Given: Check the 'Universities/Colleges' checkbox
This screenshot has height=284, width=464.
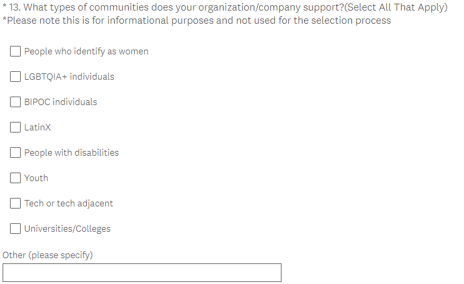Looking at the screenshot, I should click(15, 229).
